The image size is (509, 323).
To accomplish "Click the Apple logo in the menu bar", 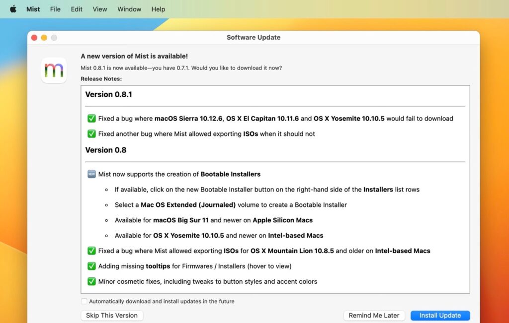I will (x=12, y=8).
